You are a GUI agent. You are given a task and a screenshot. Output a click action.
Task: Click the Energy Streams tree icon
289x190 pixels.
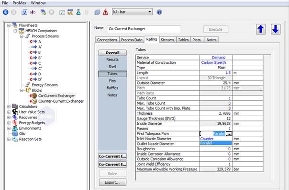pyautogui.click(x=28, y=85)
